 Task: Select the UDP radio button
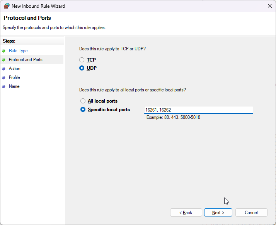(x=82, y=68)
